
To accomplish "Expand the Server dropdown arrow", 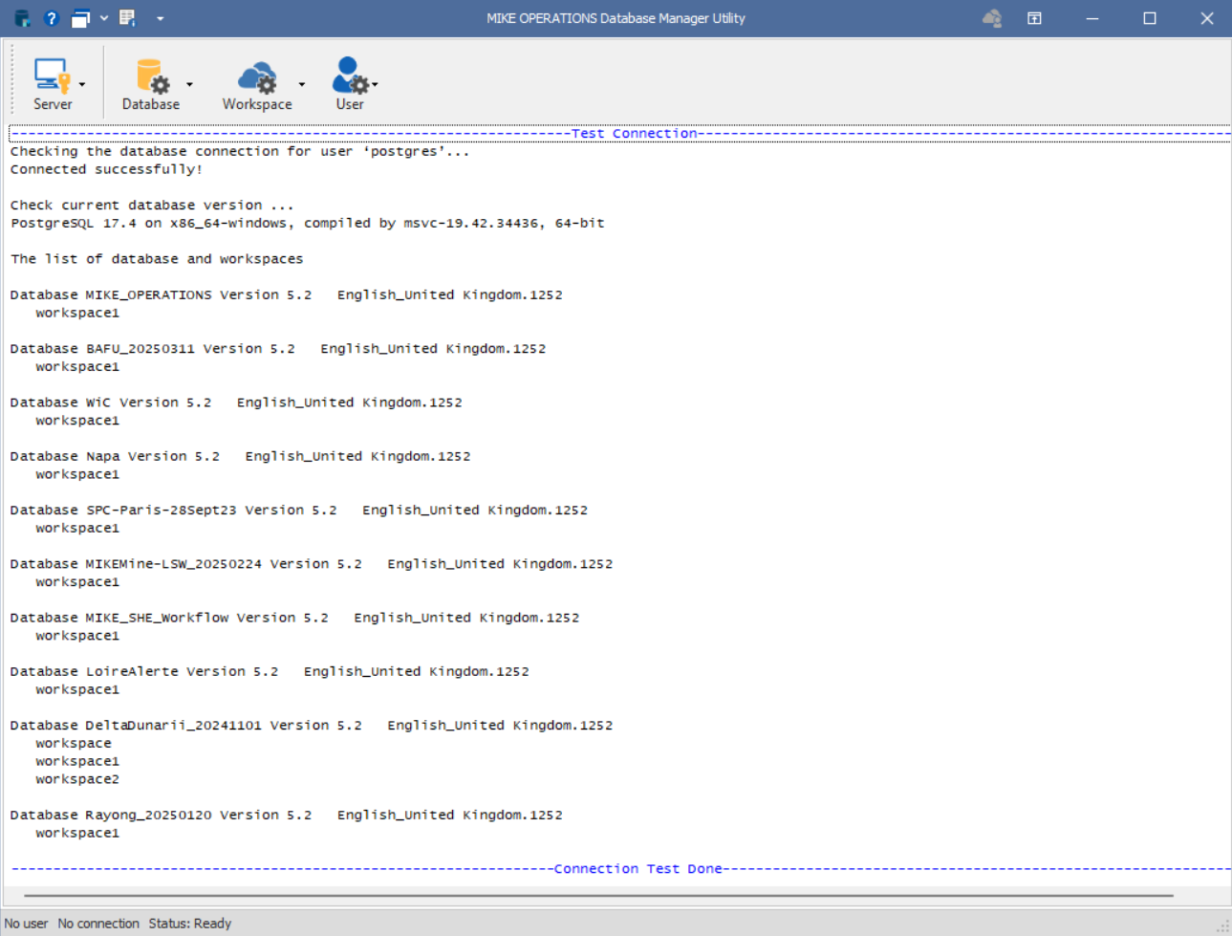I will click(x=82, y=84).
